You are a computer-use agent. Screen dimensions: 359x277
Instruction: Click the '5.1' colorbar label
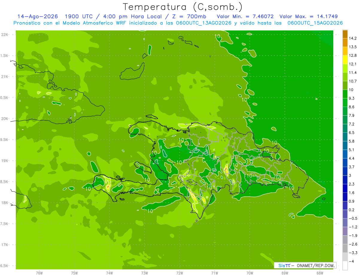(x=352, y=150)
